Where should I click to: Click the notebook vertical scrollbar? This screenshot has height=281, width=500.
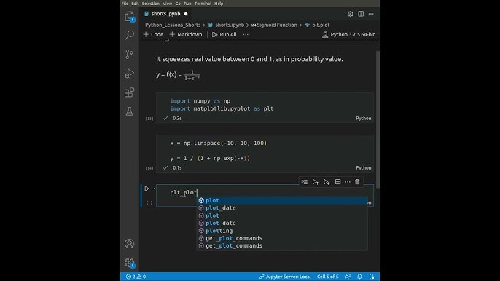click(x=378, y=119)
